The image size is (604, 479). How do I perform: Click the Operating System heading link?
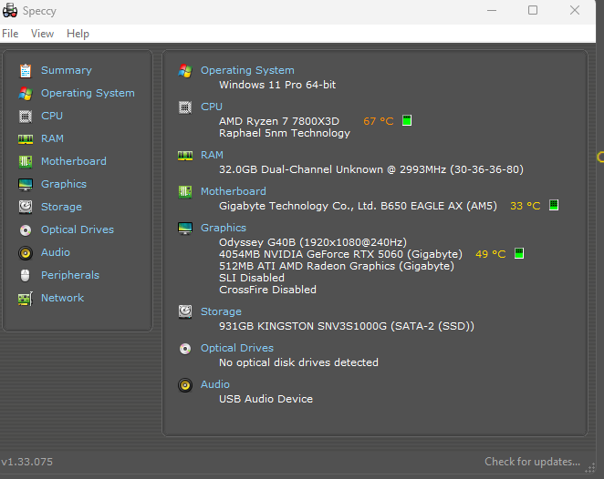click(x=247, y=71)
